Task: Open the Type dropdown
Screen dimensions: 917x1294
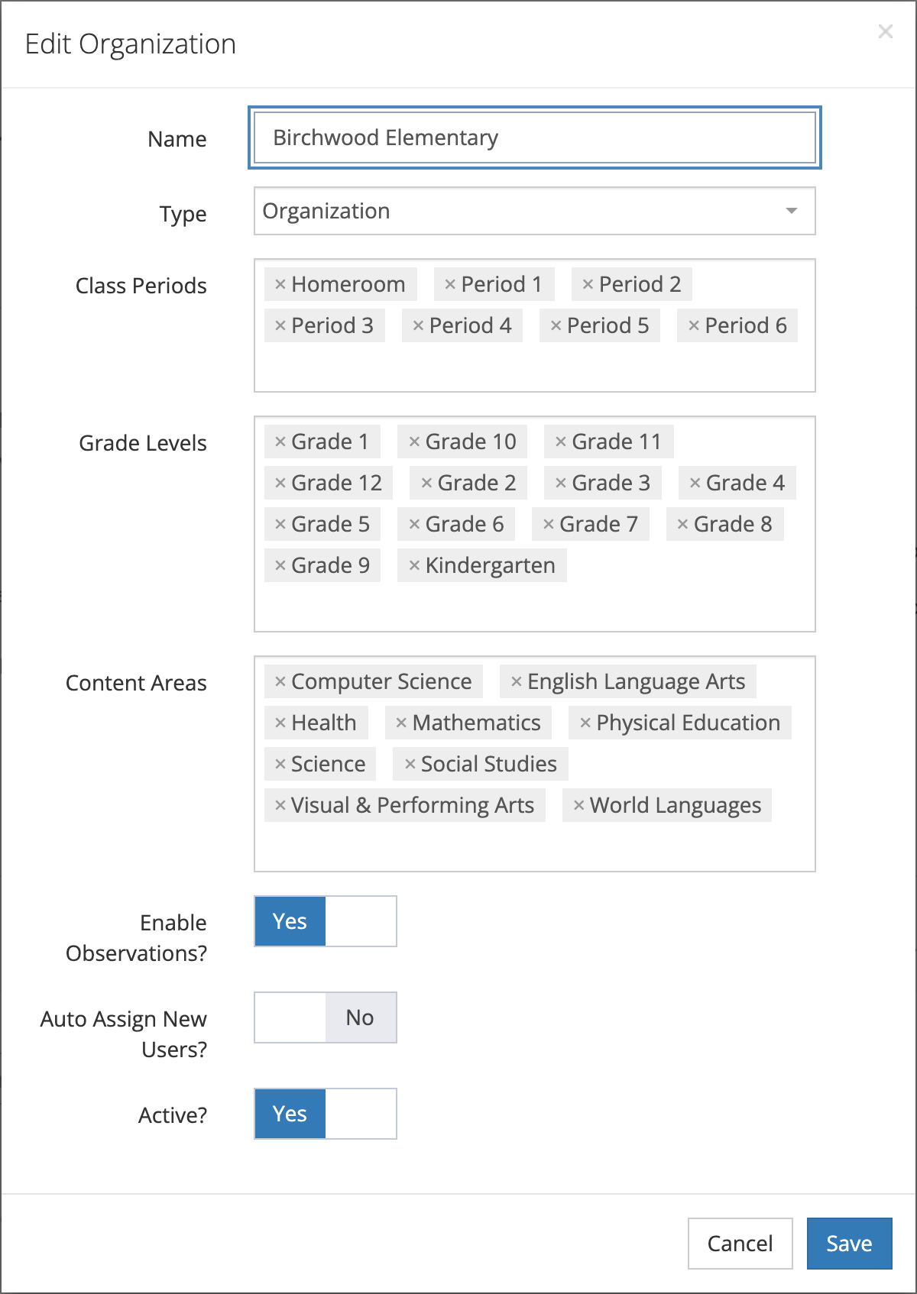Action: (x=535, y=211)
